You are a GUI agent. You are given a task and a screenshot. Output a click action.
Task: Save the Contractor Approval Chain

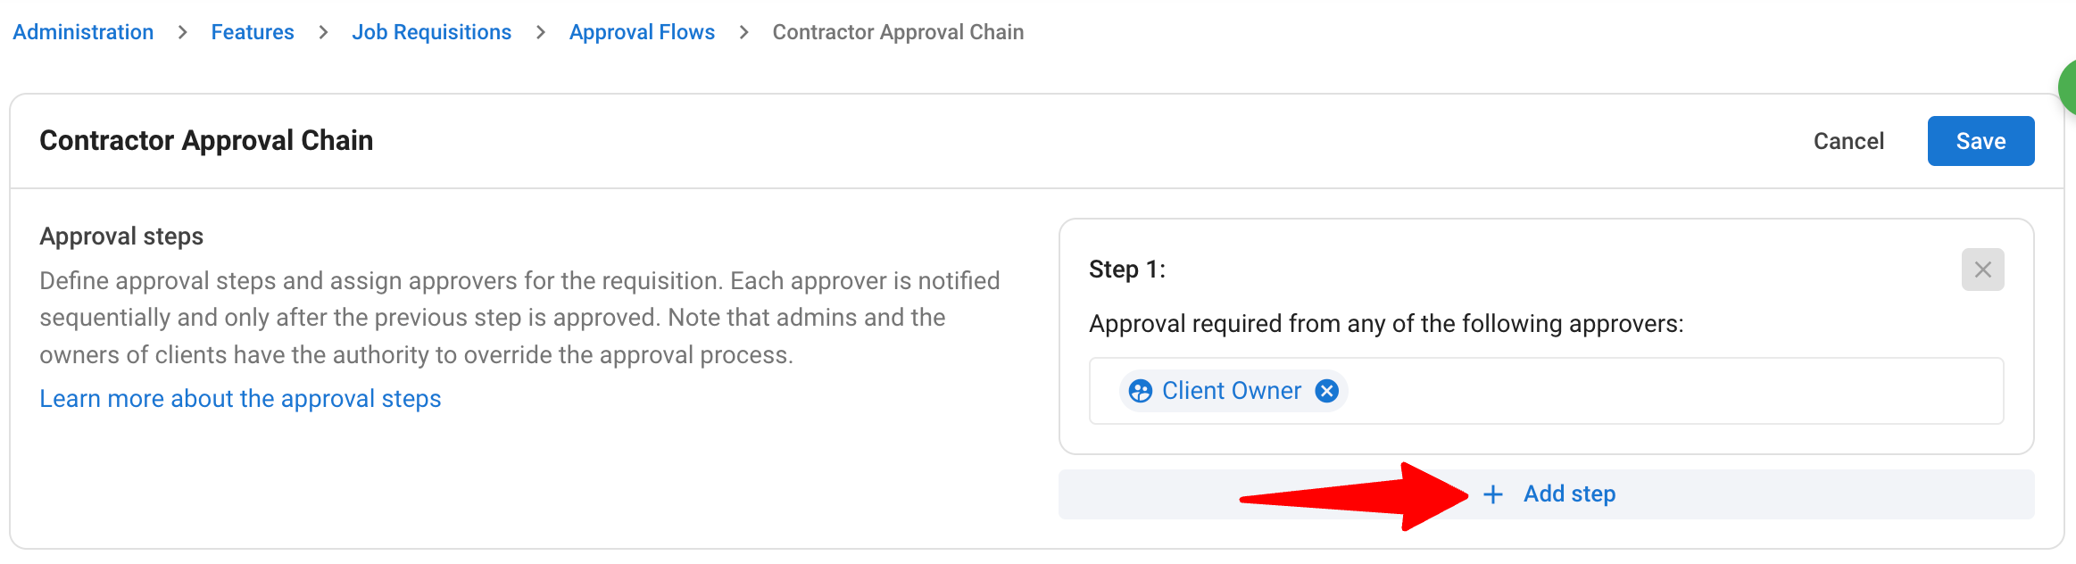(1981, 141)
